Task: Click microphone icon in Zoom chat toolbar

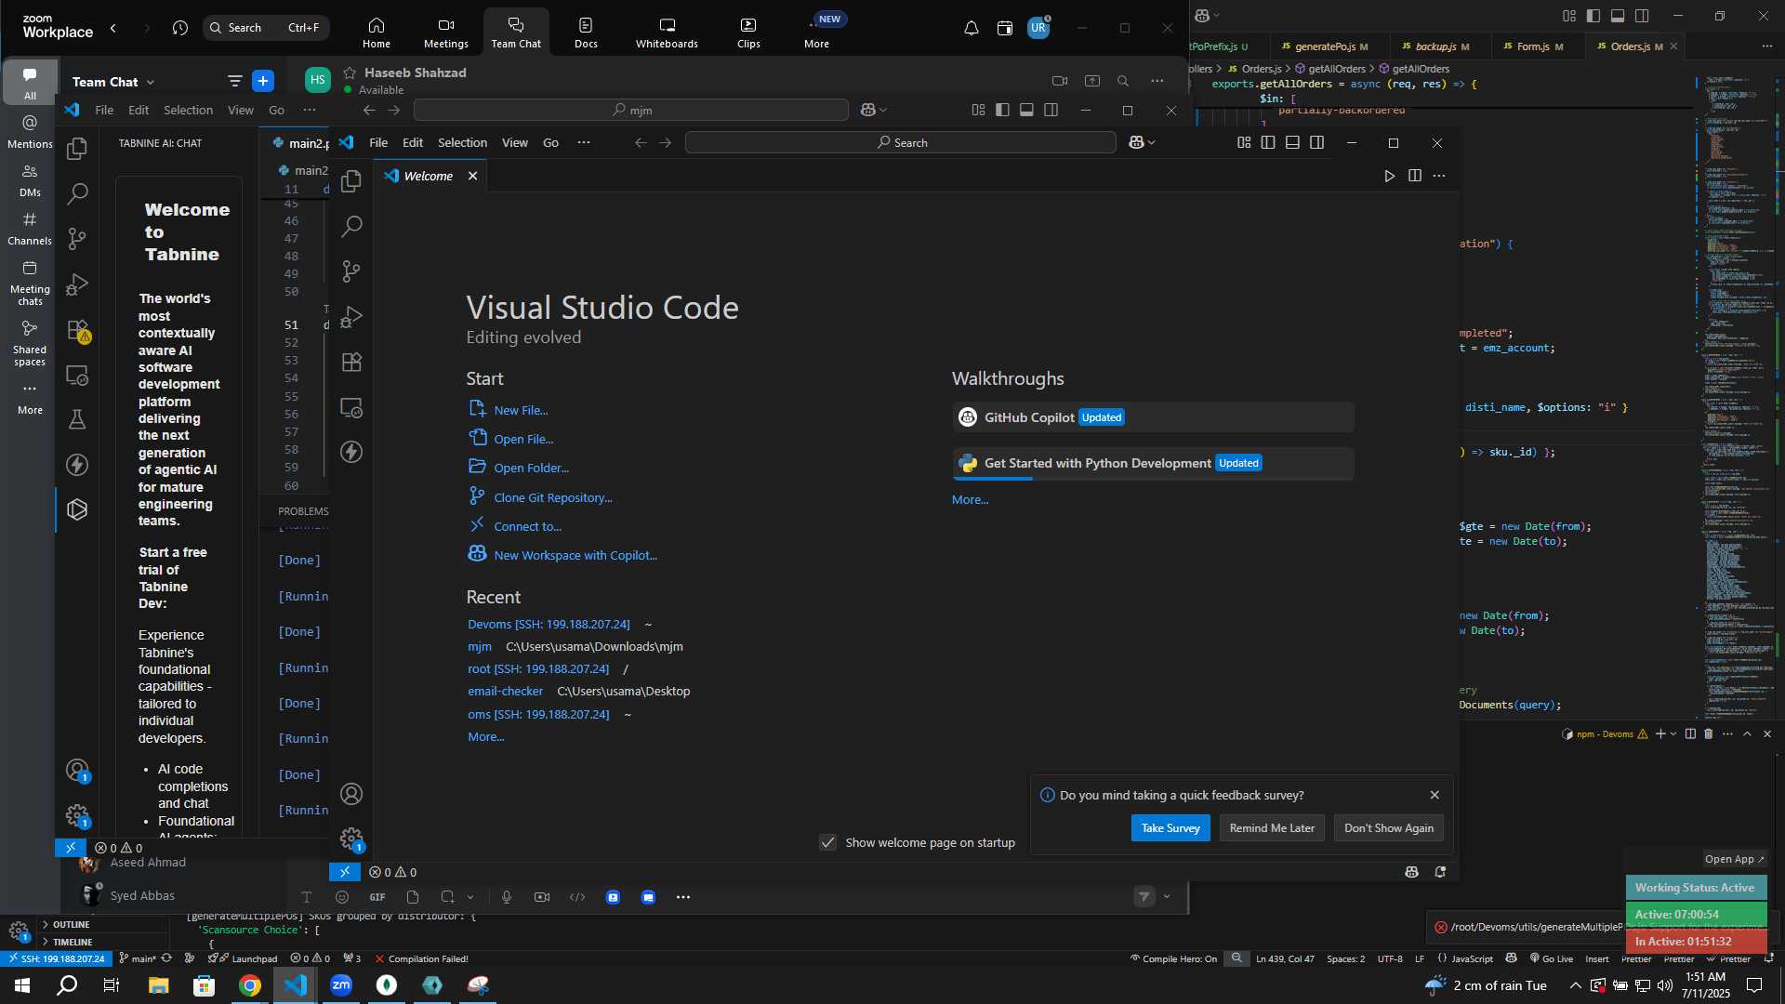Action: (507, 897)
